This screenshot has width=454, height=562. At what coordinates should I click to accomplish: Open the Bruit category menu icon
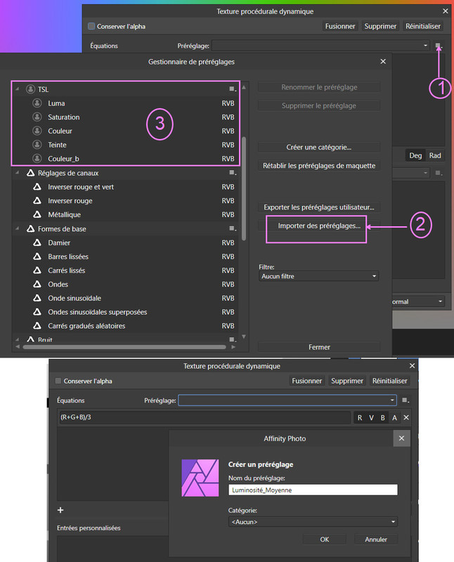click(233, 339)
